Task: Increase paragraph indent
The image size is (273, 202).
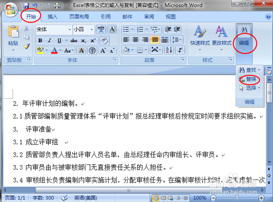Action: (x=177, y=29)
